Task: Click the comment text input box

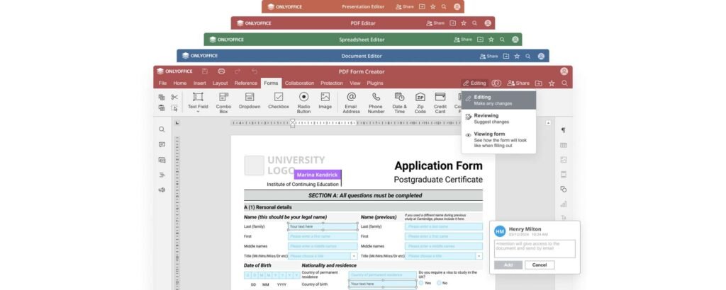Action: pos(535,248)
